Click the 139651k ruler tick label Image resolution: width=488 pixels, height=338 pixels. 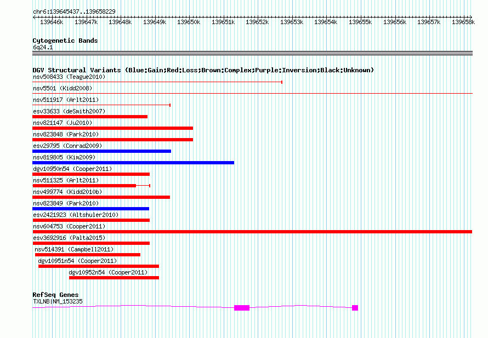click(x=223, y=22)
